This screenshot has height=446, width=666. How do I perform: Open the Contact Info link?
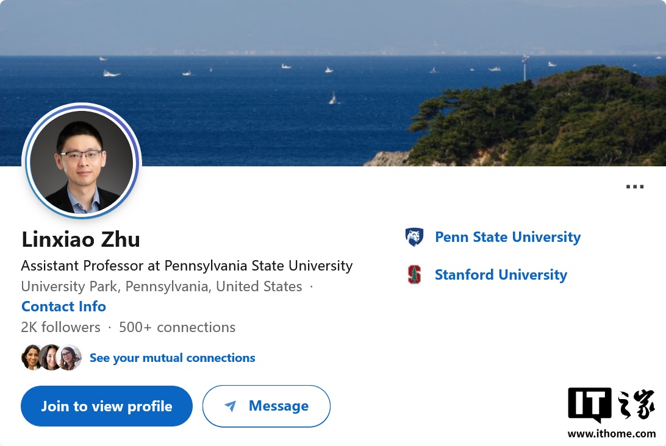(63, 306)
